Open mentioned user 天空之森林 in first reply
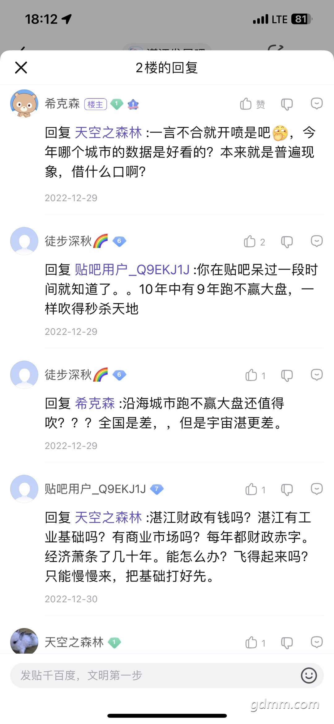The image size is (334, 724). pos(108,133)
